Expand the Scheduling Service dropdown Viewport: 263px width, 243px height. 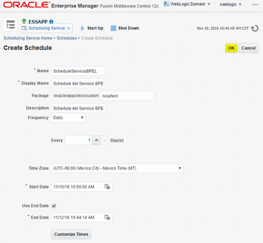click(68, 29)
